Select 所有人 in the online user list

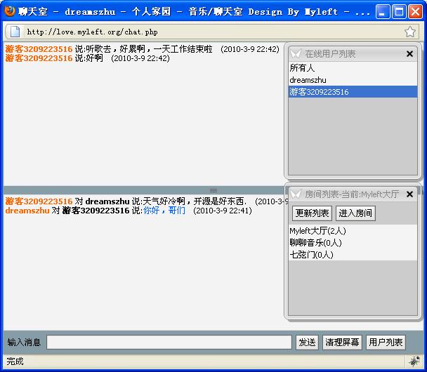(x=353, y=68)
